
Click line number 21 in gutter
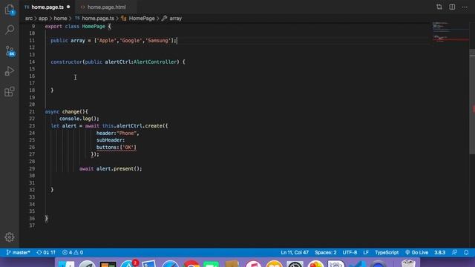[x=32, y=112]
